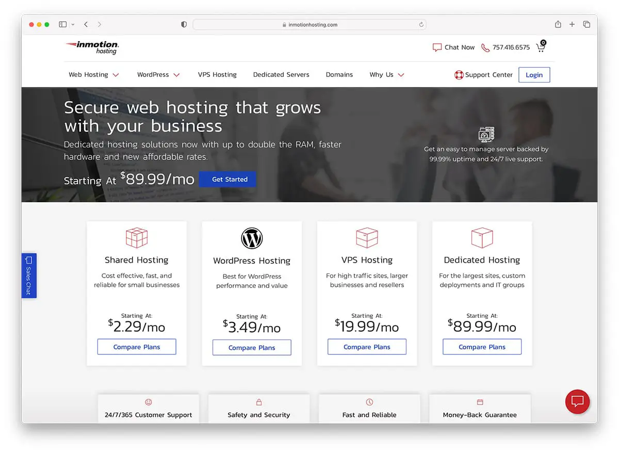
Task: Click the 757.416.6575 phone number
Action: (x=511, y=47)
